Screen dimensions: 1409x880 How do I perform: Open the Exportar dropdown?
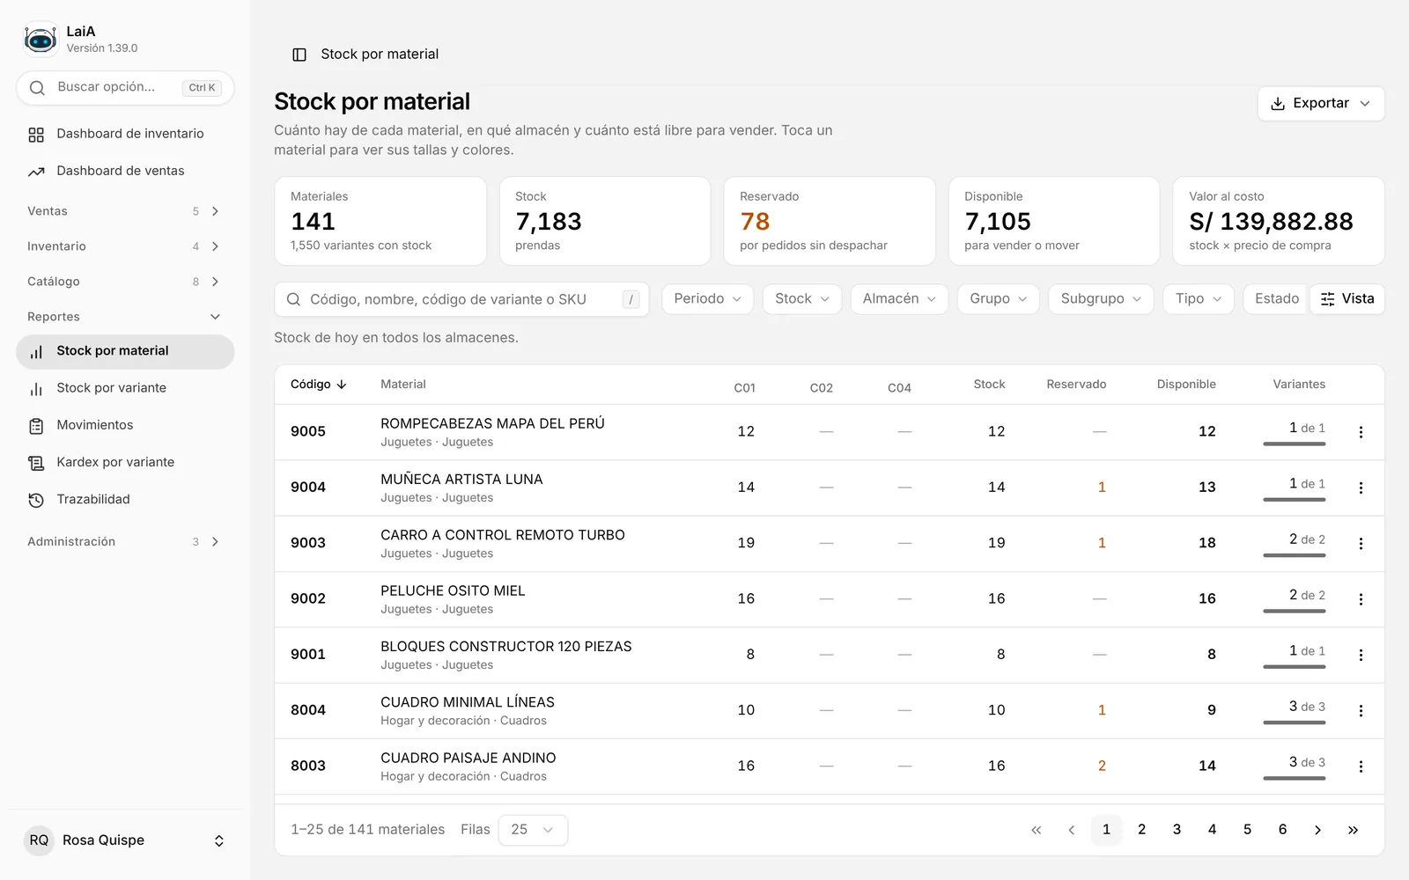pyautogui.click(x=1321, y=103)
